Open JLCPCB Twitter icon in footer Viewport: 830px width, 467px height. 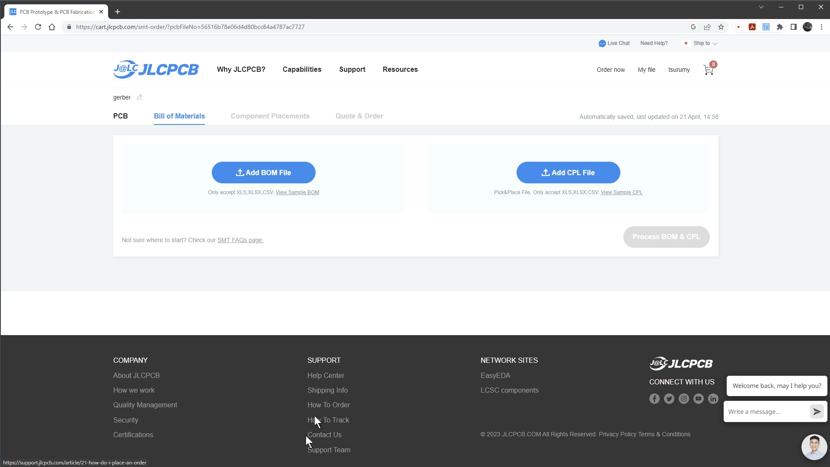pos(669,399)
